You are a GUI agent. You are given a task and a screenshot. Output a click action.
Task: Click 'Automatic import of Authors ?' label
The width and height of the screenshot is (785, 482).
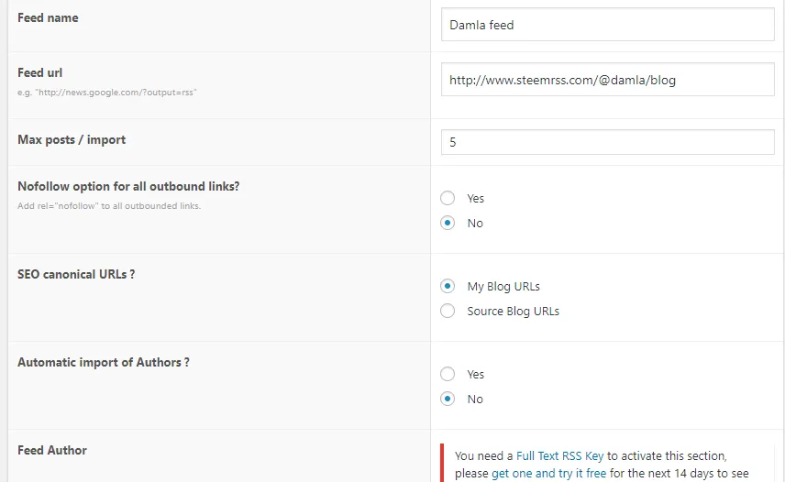[x=104, y=363]
